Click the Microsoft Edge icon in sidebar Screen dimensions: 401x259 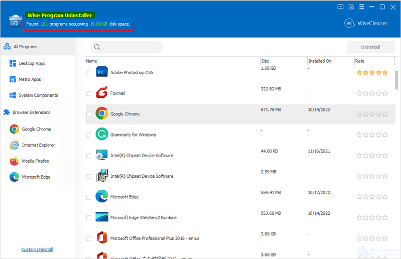pos(15,177)
